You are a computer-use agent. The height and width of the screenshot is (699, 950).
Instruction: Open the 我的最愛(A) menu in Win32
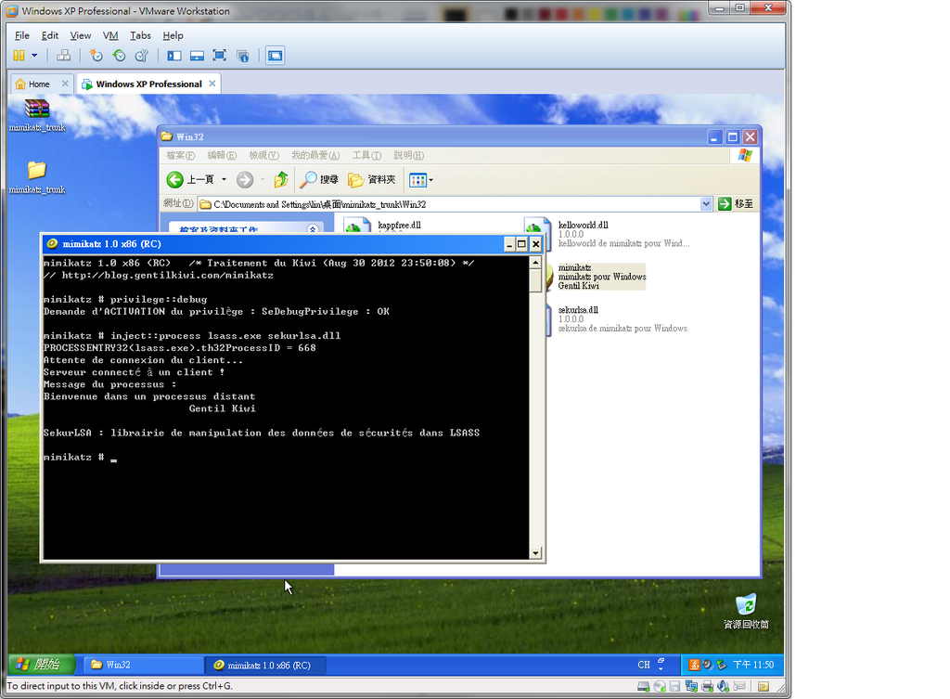pos(315,155)
